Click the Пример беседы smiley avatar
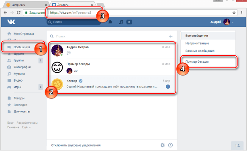The width and height of the screenshot is (247, 151). tap(57, 67)
